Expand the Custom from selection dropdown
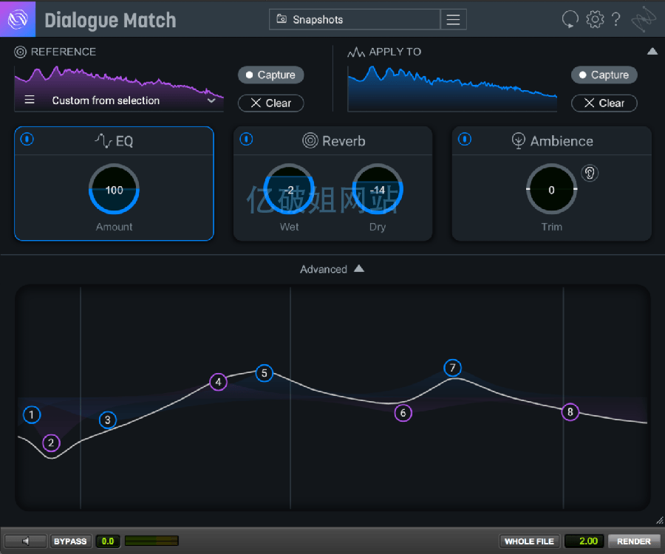The width and height of the screenshot is (665, 554). pyautogui.click(x=211, y=100)
